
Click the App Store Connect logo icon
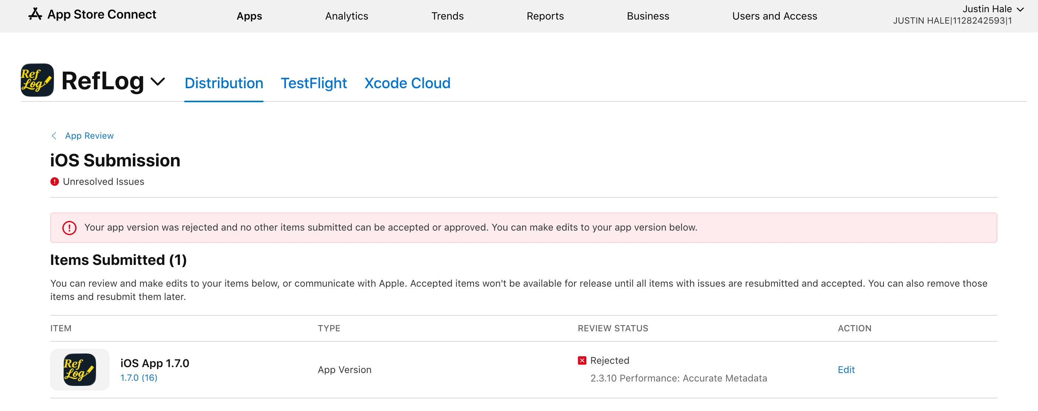click(35, 14)
